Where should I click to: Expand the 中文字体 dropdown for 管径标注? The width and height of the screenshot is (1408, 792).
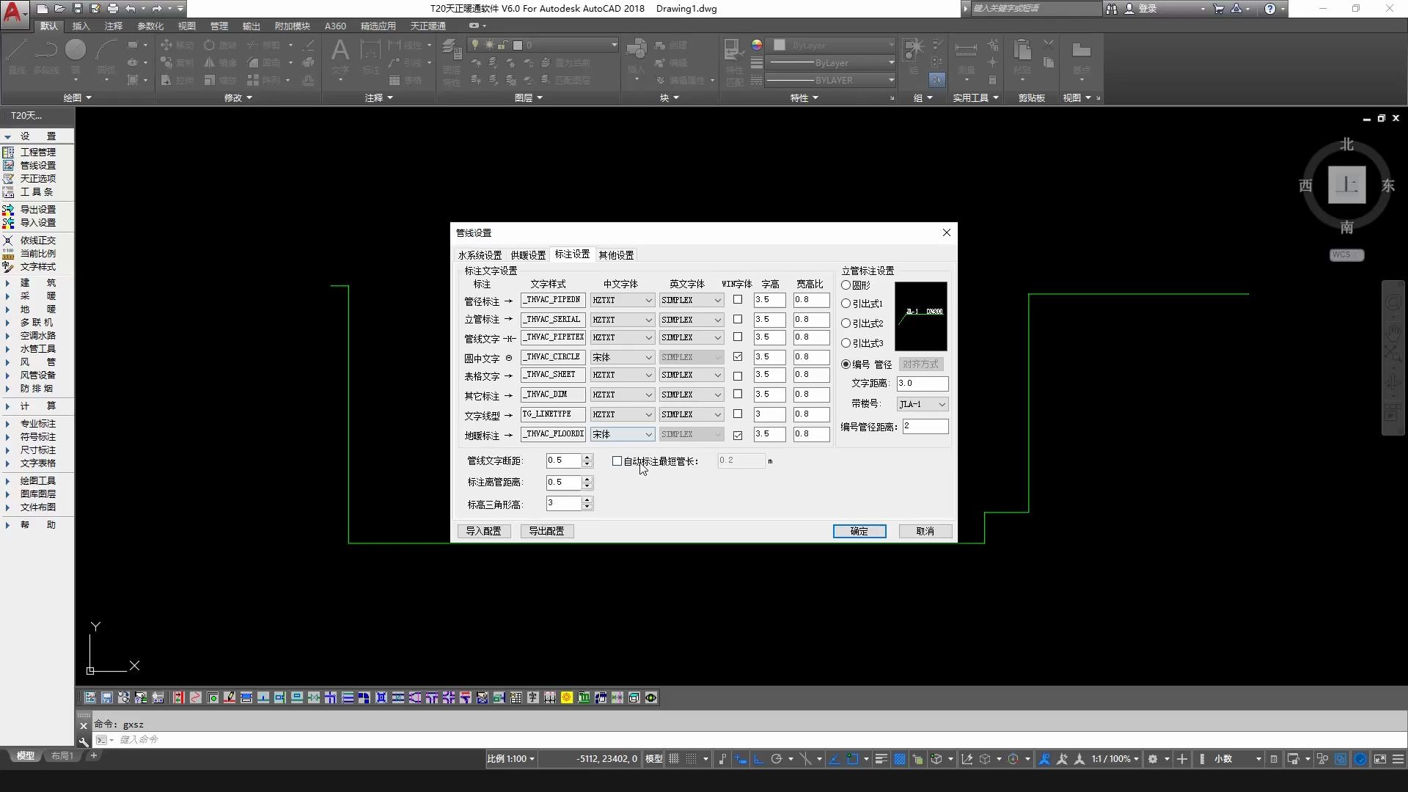pos(648,300)
